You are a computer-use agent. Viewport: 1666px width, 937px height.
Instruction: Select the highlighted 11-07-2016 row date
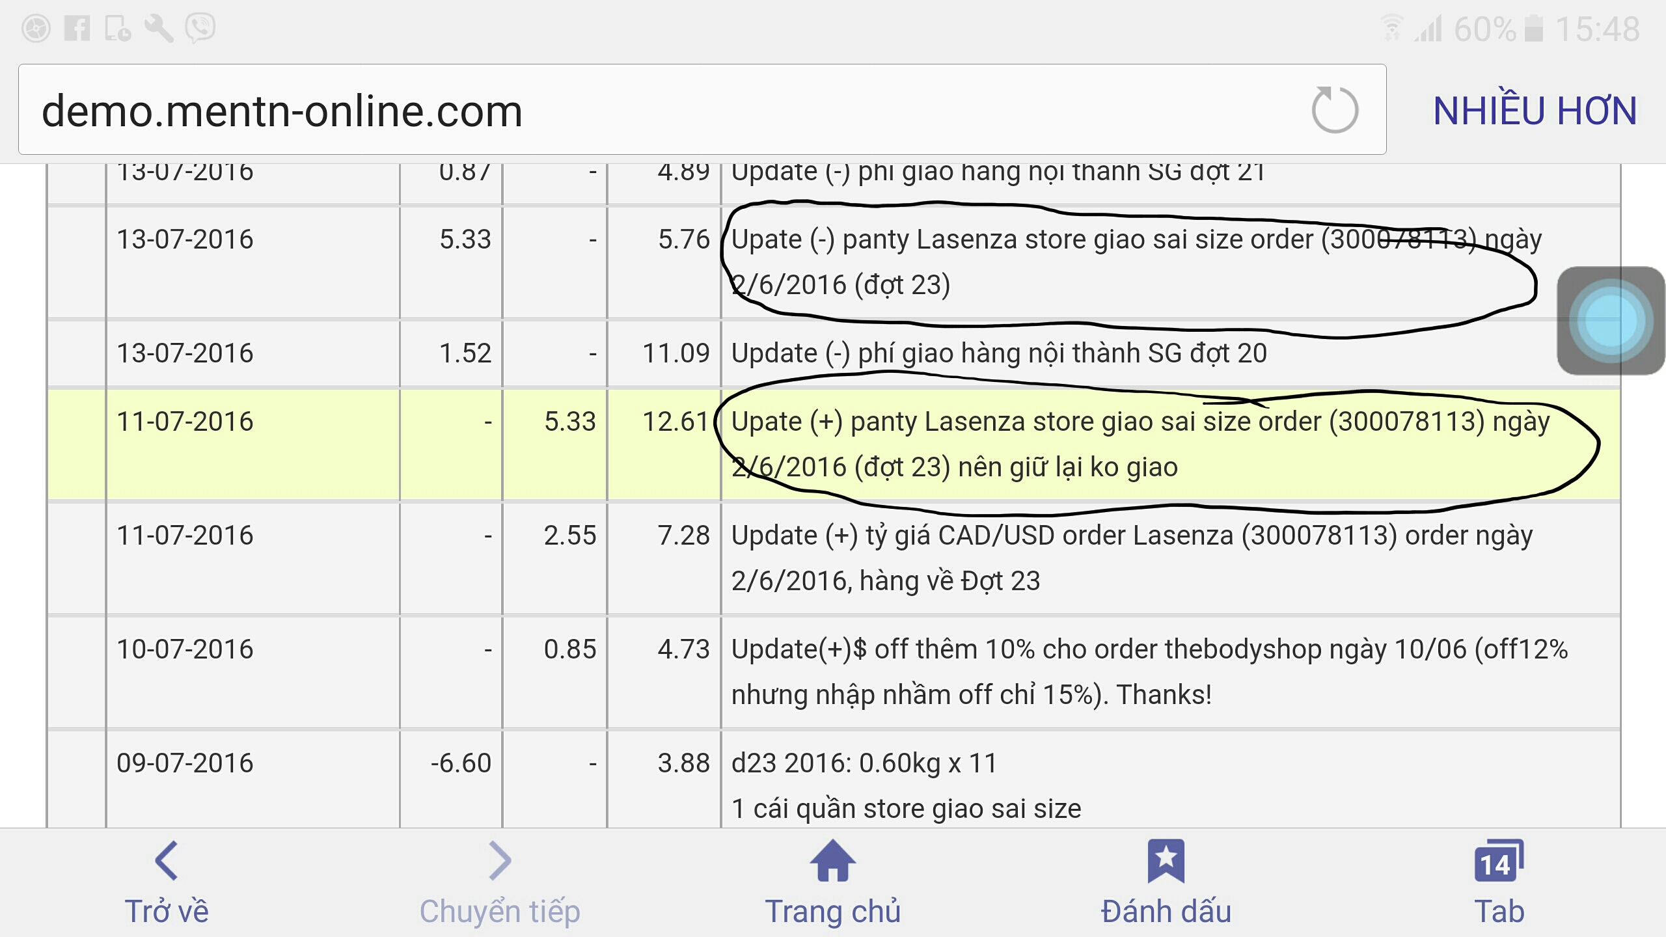[185, 422]
